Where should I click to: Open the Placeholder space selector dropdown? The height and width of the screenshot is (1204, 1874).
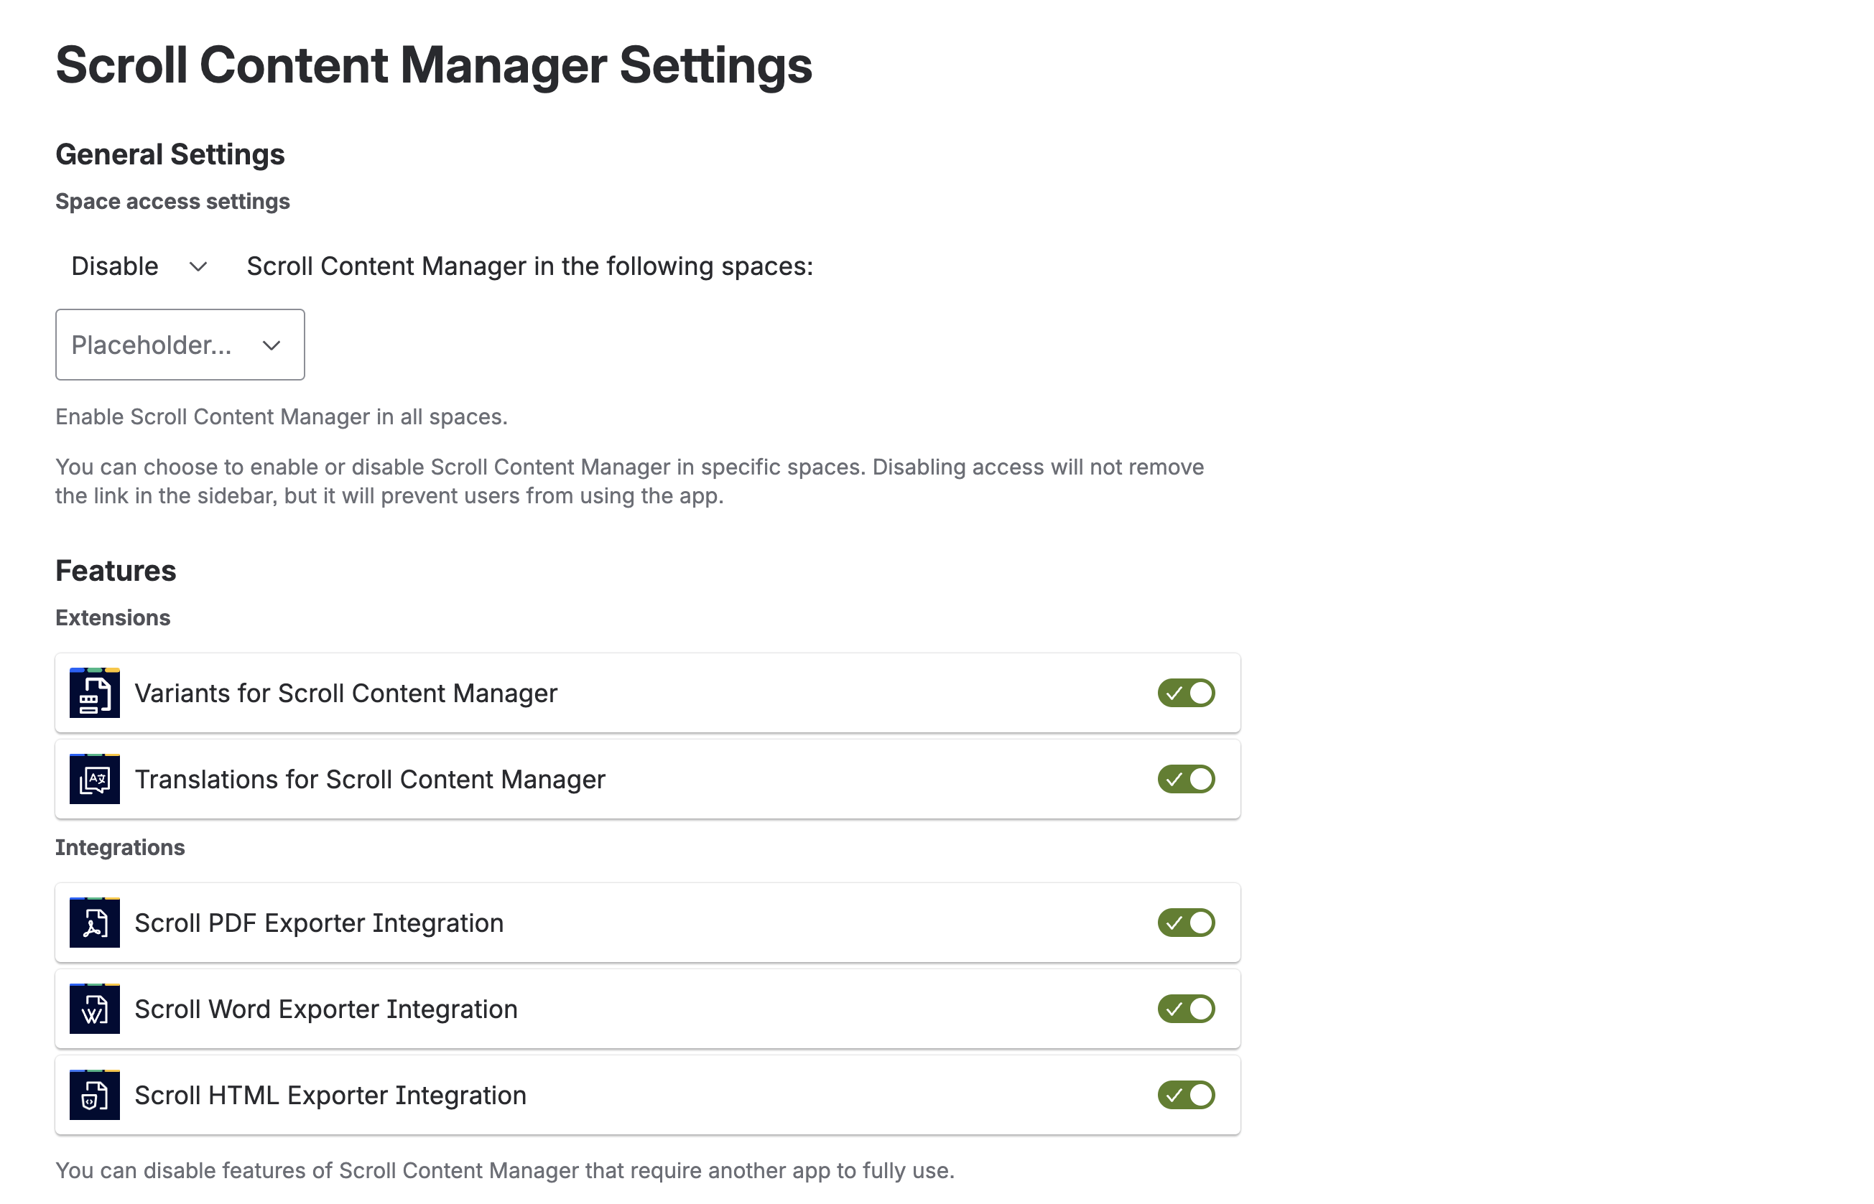[179, 345]
